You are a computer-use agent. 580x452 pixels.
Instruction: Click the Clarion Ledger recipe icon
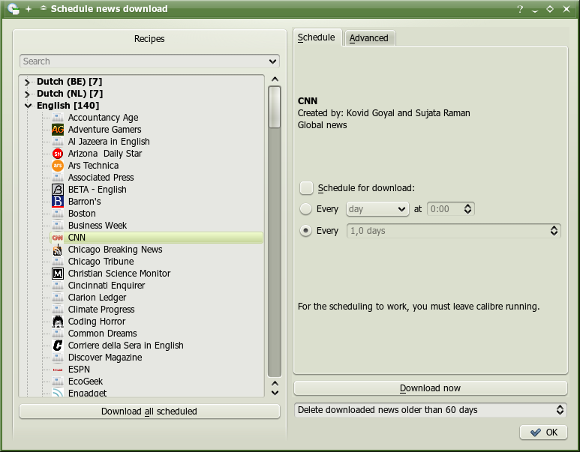58,298
